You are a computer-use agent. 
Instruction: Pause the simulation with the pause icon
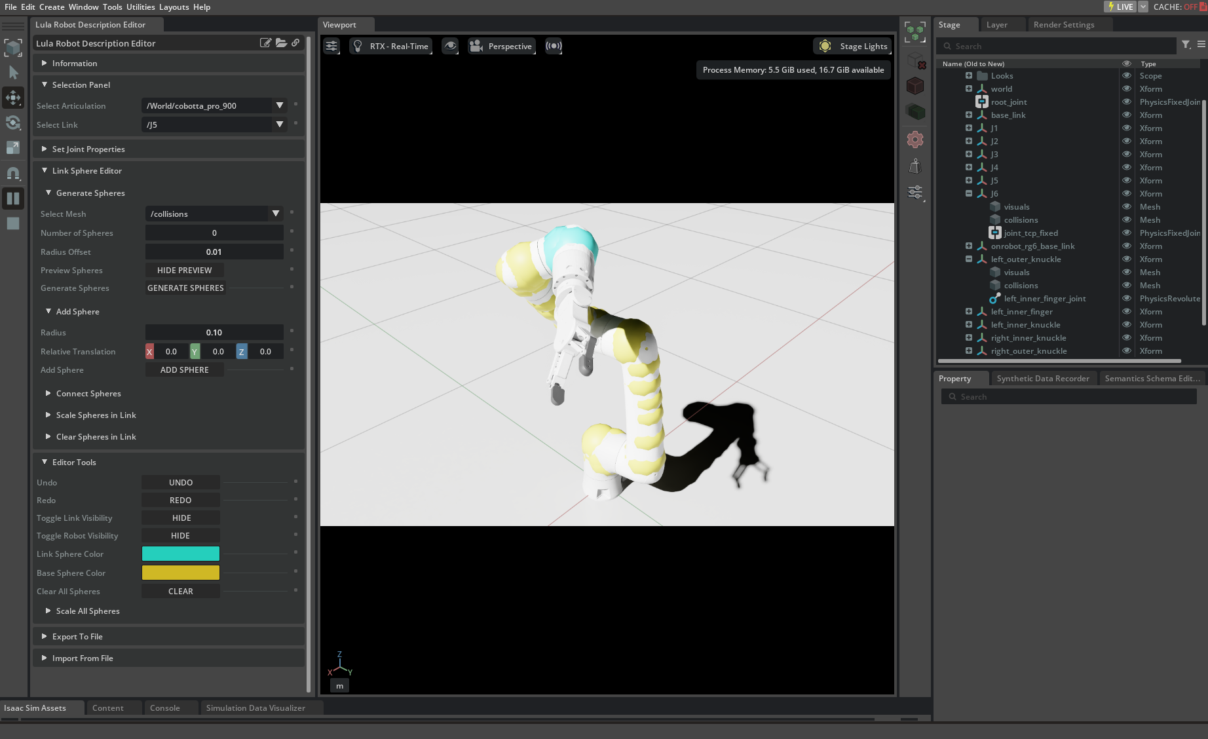tap(13, 199)
